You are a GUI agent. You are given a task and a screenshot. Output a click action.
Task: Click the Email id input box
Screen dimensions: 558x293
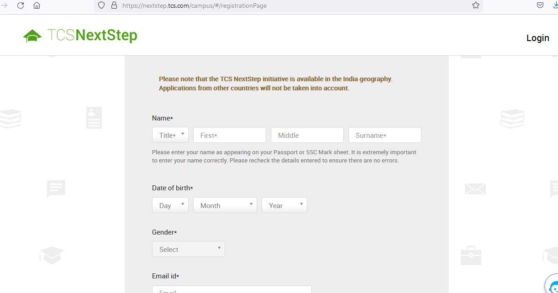click(232, 290)
